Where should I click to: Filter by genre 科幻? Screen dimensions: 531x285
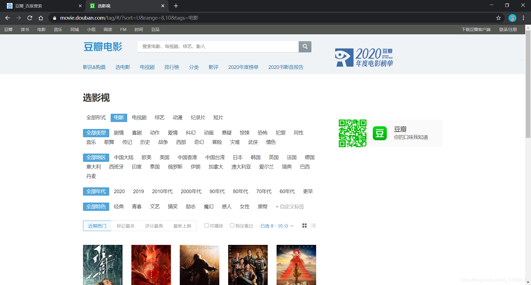191,133
